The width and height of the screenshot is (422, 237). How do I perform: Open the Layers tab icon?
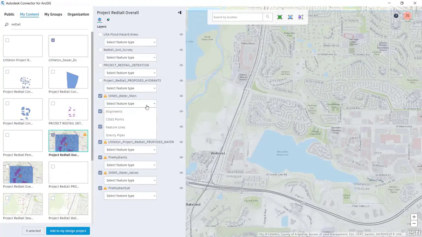click(x=100, y=20)
